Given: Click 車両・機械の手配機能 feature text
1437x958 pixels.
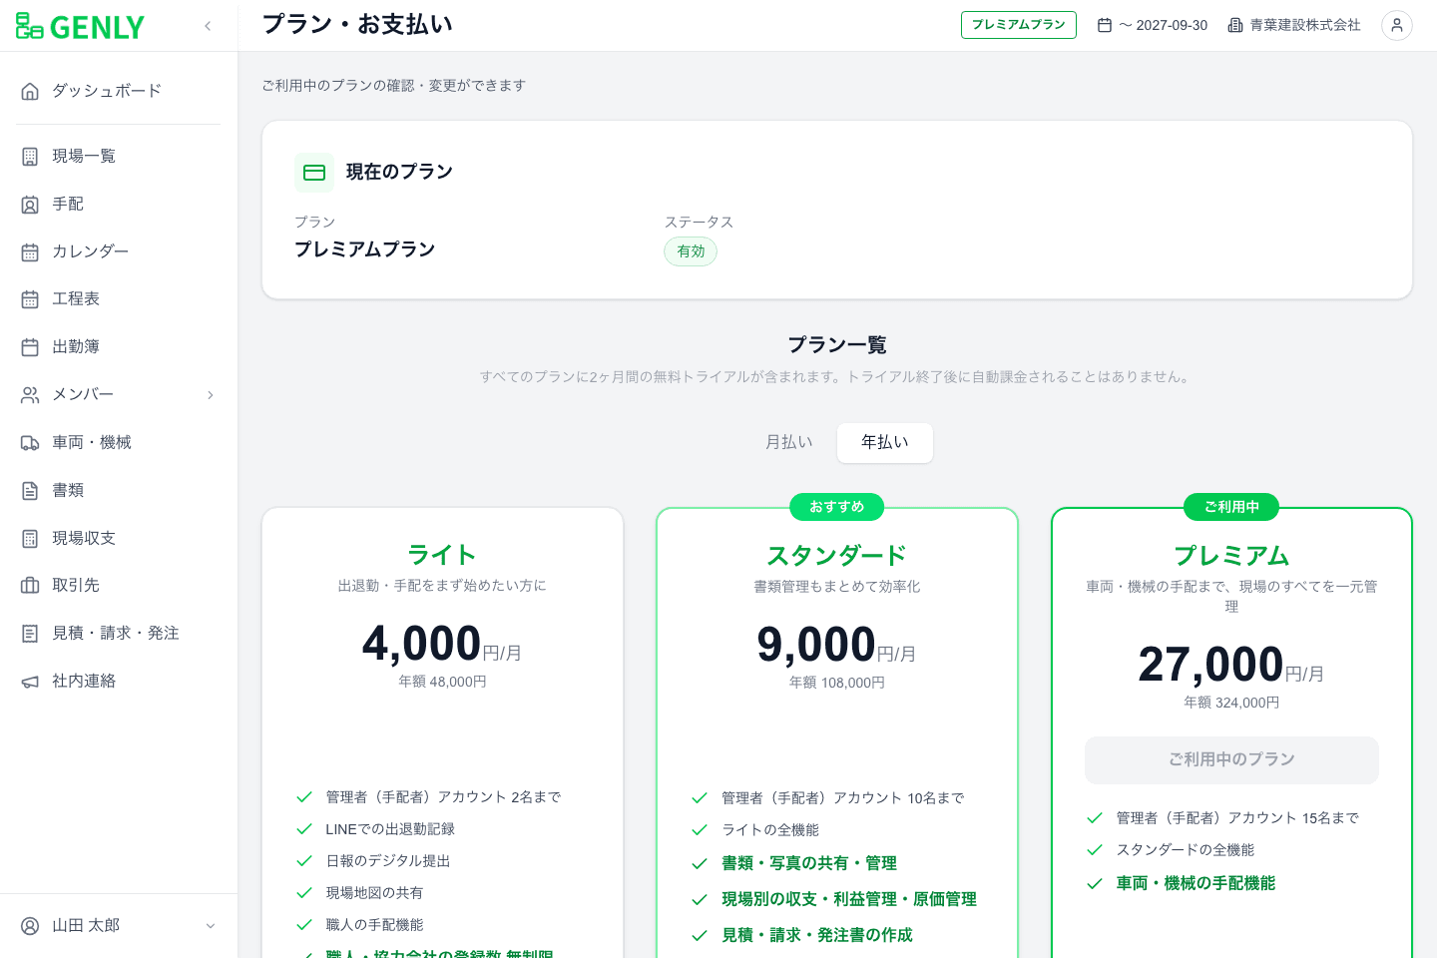Looking at the screenshot, I should point(1196,883).
